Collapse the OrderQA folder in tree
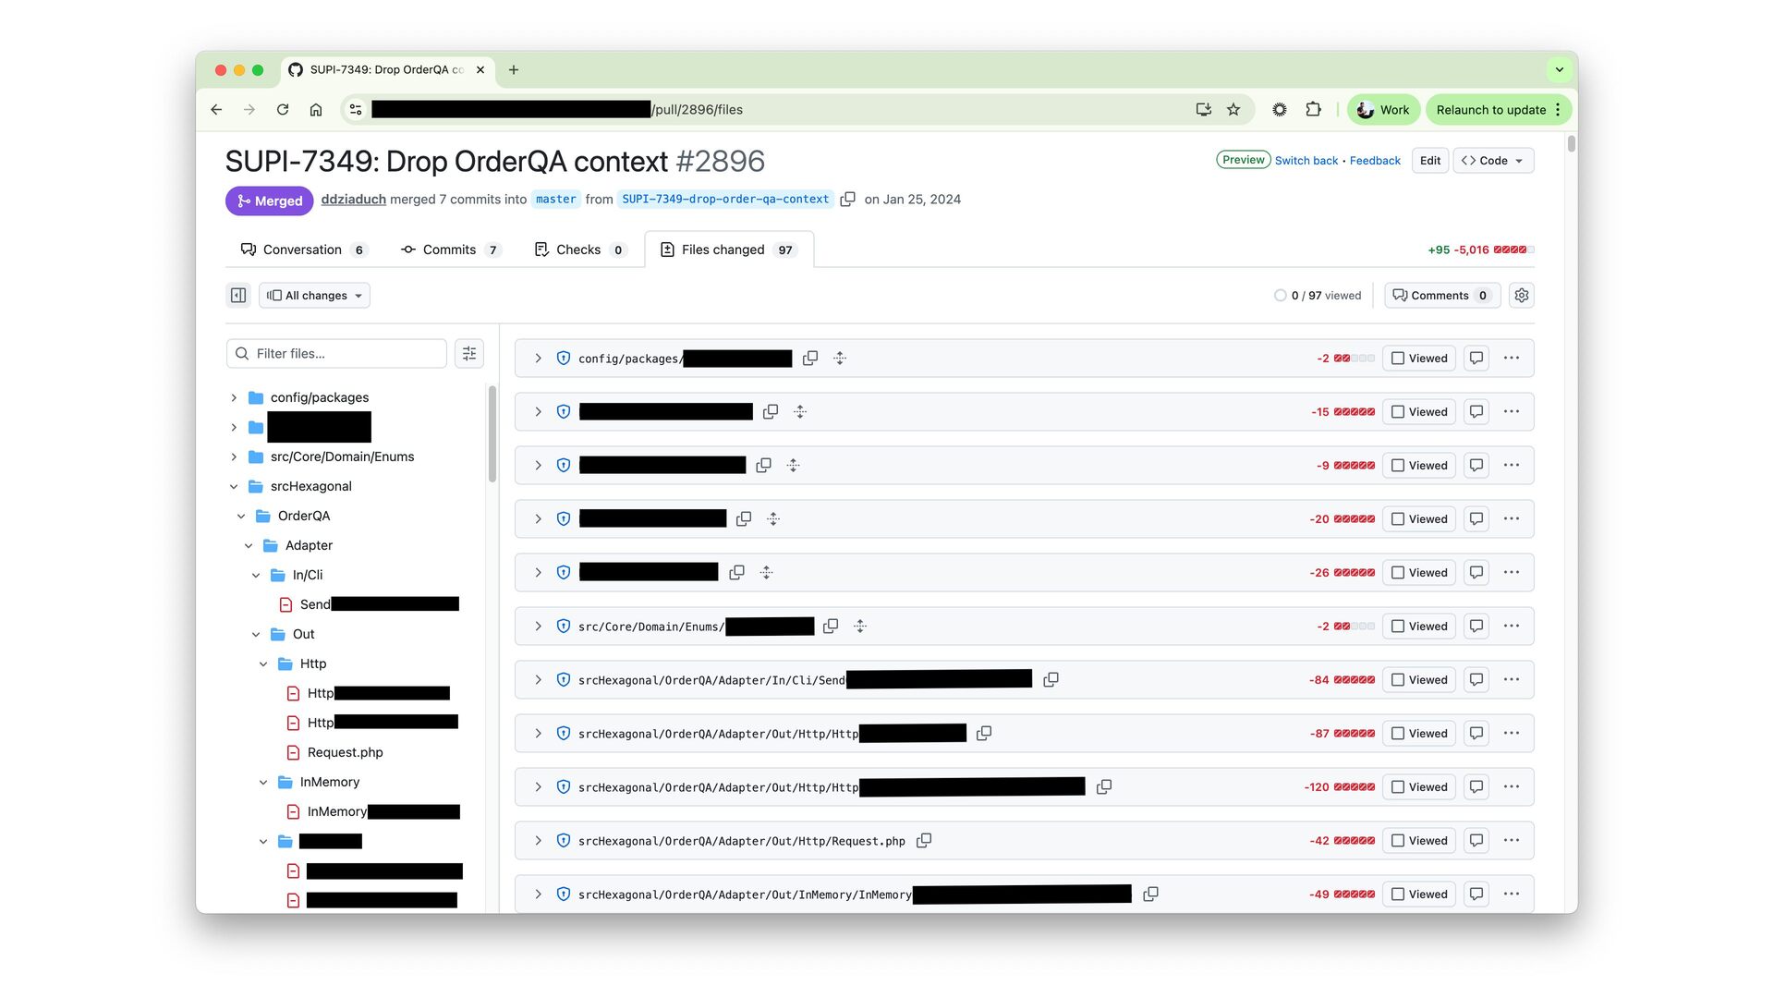The width and height of the screenshot is (1774, 998). pos(241,517)
